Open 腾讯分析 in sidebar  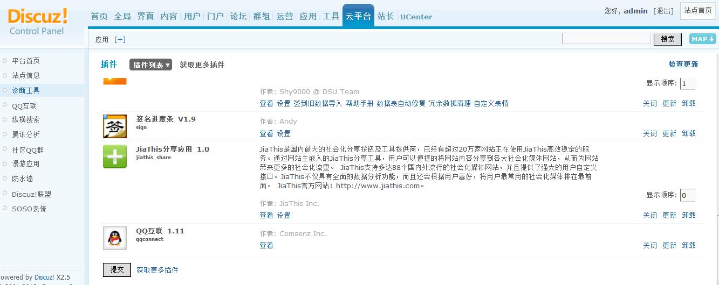26,134
